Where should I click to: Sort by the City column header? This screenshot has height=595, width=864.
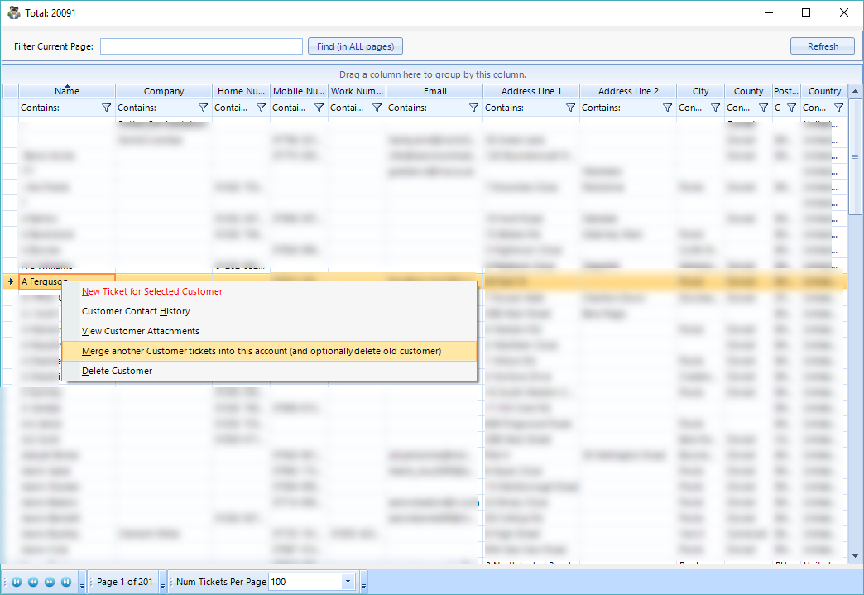[700, 91]
